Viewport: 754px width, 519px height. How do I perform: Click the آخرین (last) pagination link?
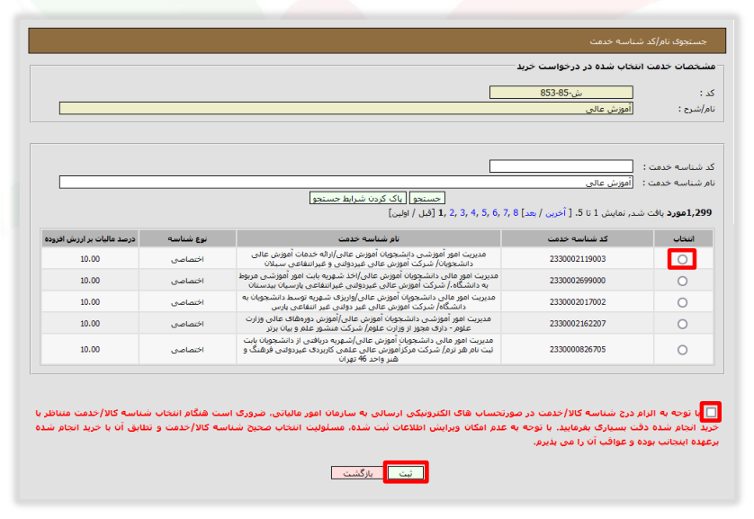pyautogui.click(x=555, y=213)
